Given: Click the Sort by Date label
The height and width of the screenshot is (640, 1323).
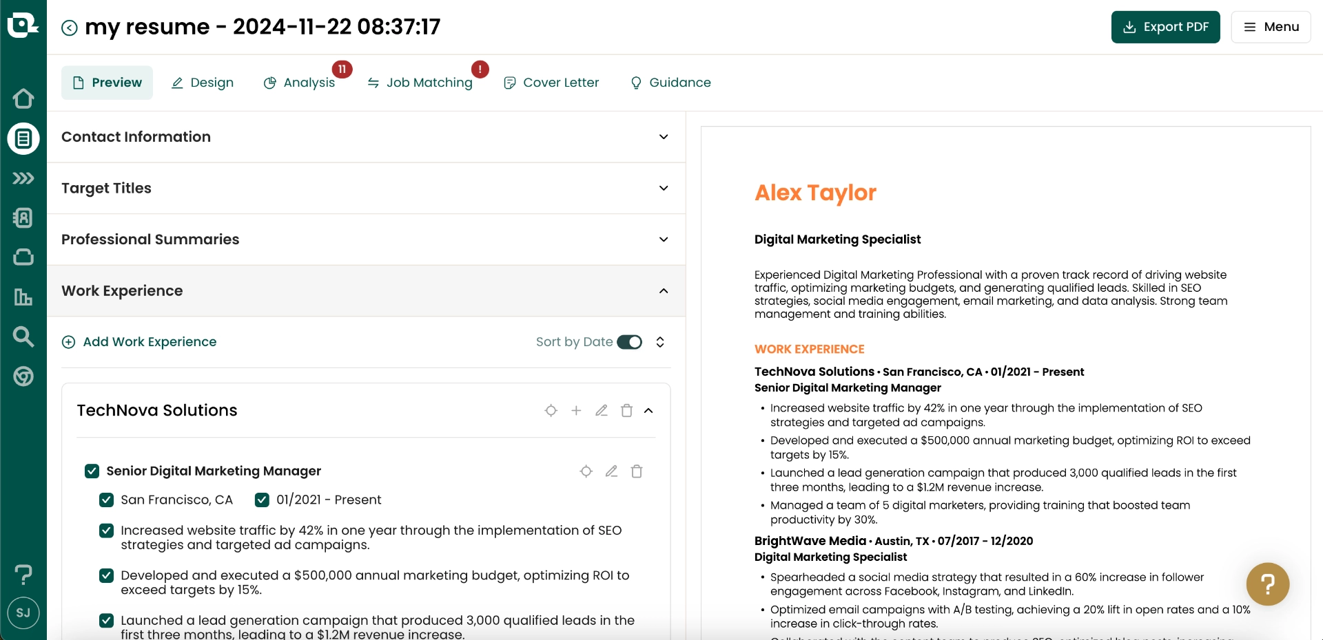Looking at the screenshot, I should point(574,342).
